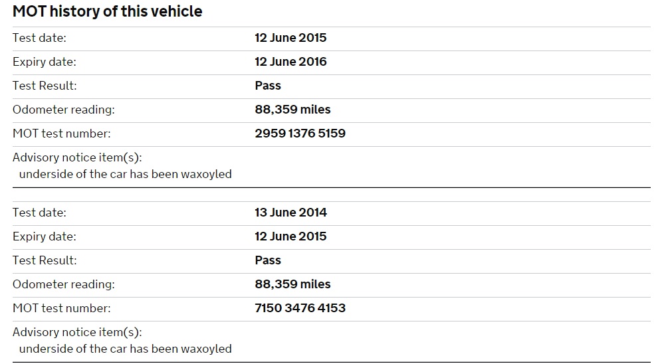The height and width of the screenshot is (364, 672).
Task: Click the second waxoyled advisory text
Action: point(125,349)
